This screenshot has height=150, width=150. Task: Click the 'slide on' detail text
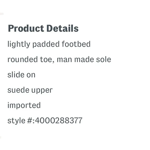coord(21,75)
